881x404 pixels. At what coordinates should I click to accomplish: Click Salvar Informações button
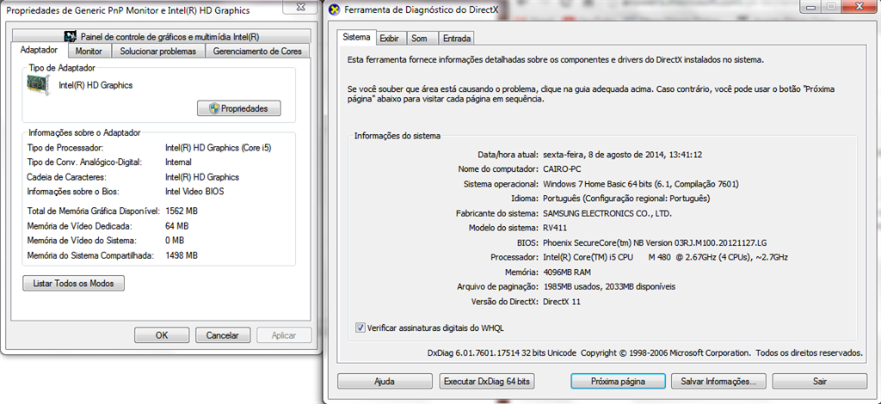[718, 381]
